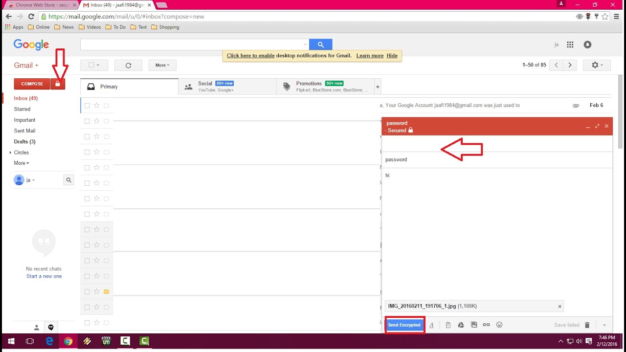Screen dimensions: 626x352
Task: Click the recipient field in compose window
Action: click(497, 144)
